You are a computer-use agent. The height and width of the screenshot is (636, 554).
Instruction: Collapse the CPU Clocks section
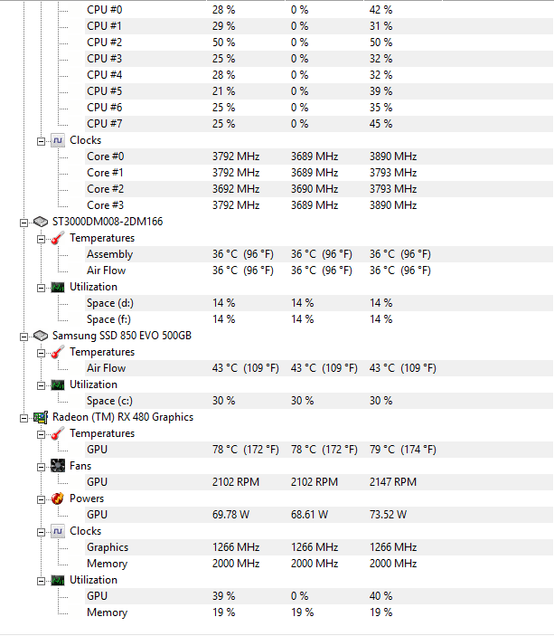[x=41, y=141]
